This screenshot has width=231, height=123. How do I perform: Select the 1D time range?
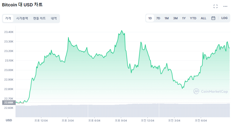[x=150, y=18]
